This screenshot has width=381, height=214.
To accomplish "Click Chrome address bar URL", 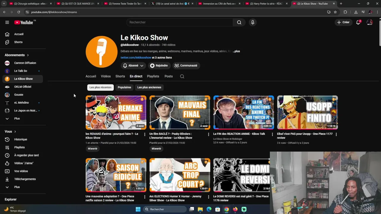I will click(x=54, y=12).
